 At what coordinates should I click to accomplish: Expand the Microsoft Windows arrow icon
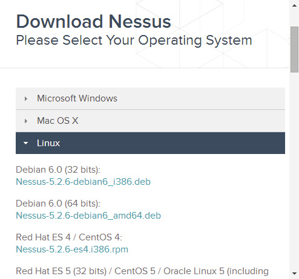(26, 98)
